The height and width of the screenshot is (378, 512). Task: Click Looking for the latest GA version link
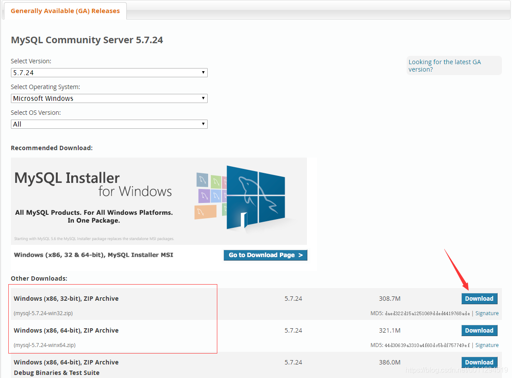(x=445, y=65)
